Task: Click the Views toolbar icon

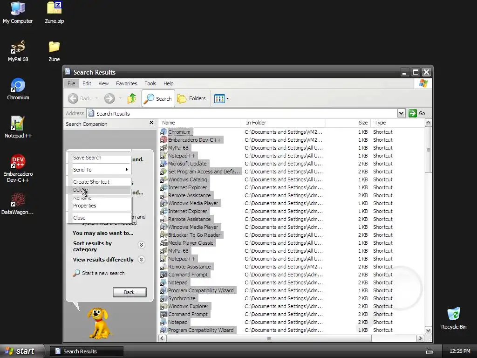Action: [x=219, y=98]
